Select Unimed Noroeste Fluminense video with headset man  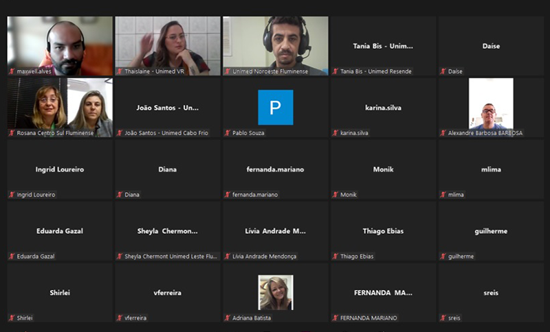[x=276, y=44]
